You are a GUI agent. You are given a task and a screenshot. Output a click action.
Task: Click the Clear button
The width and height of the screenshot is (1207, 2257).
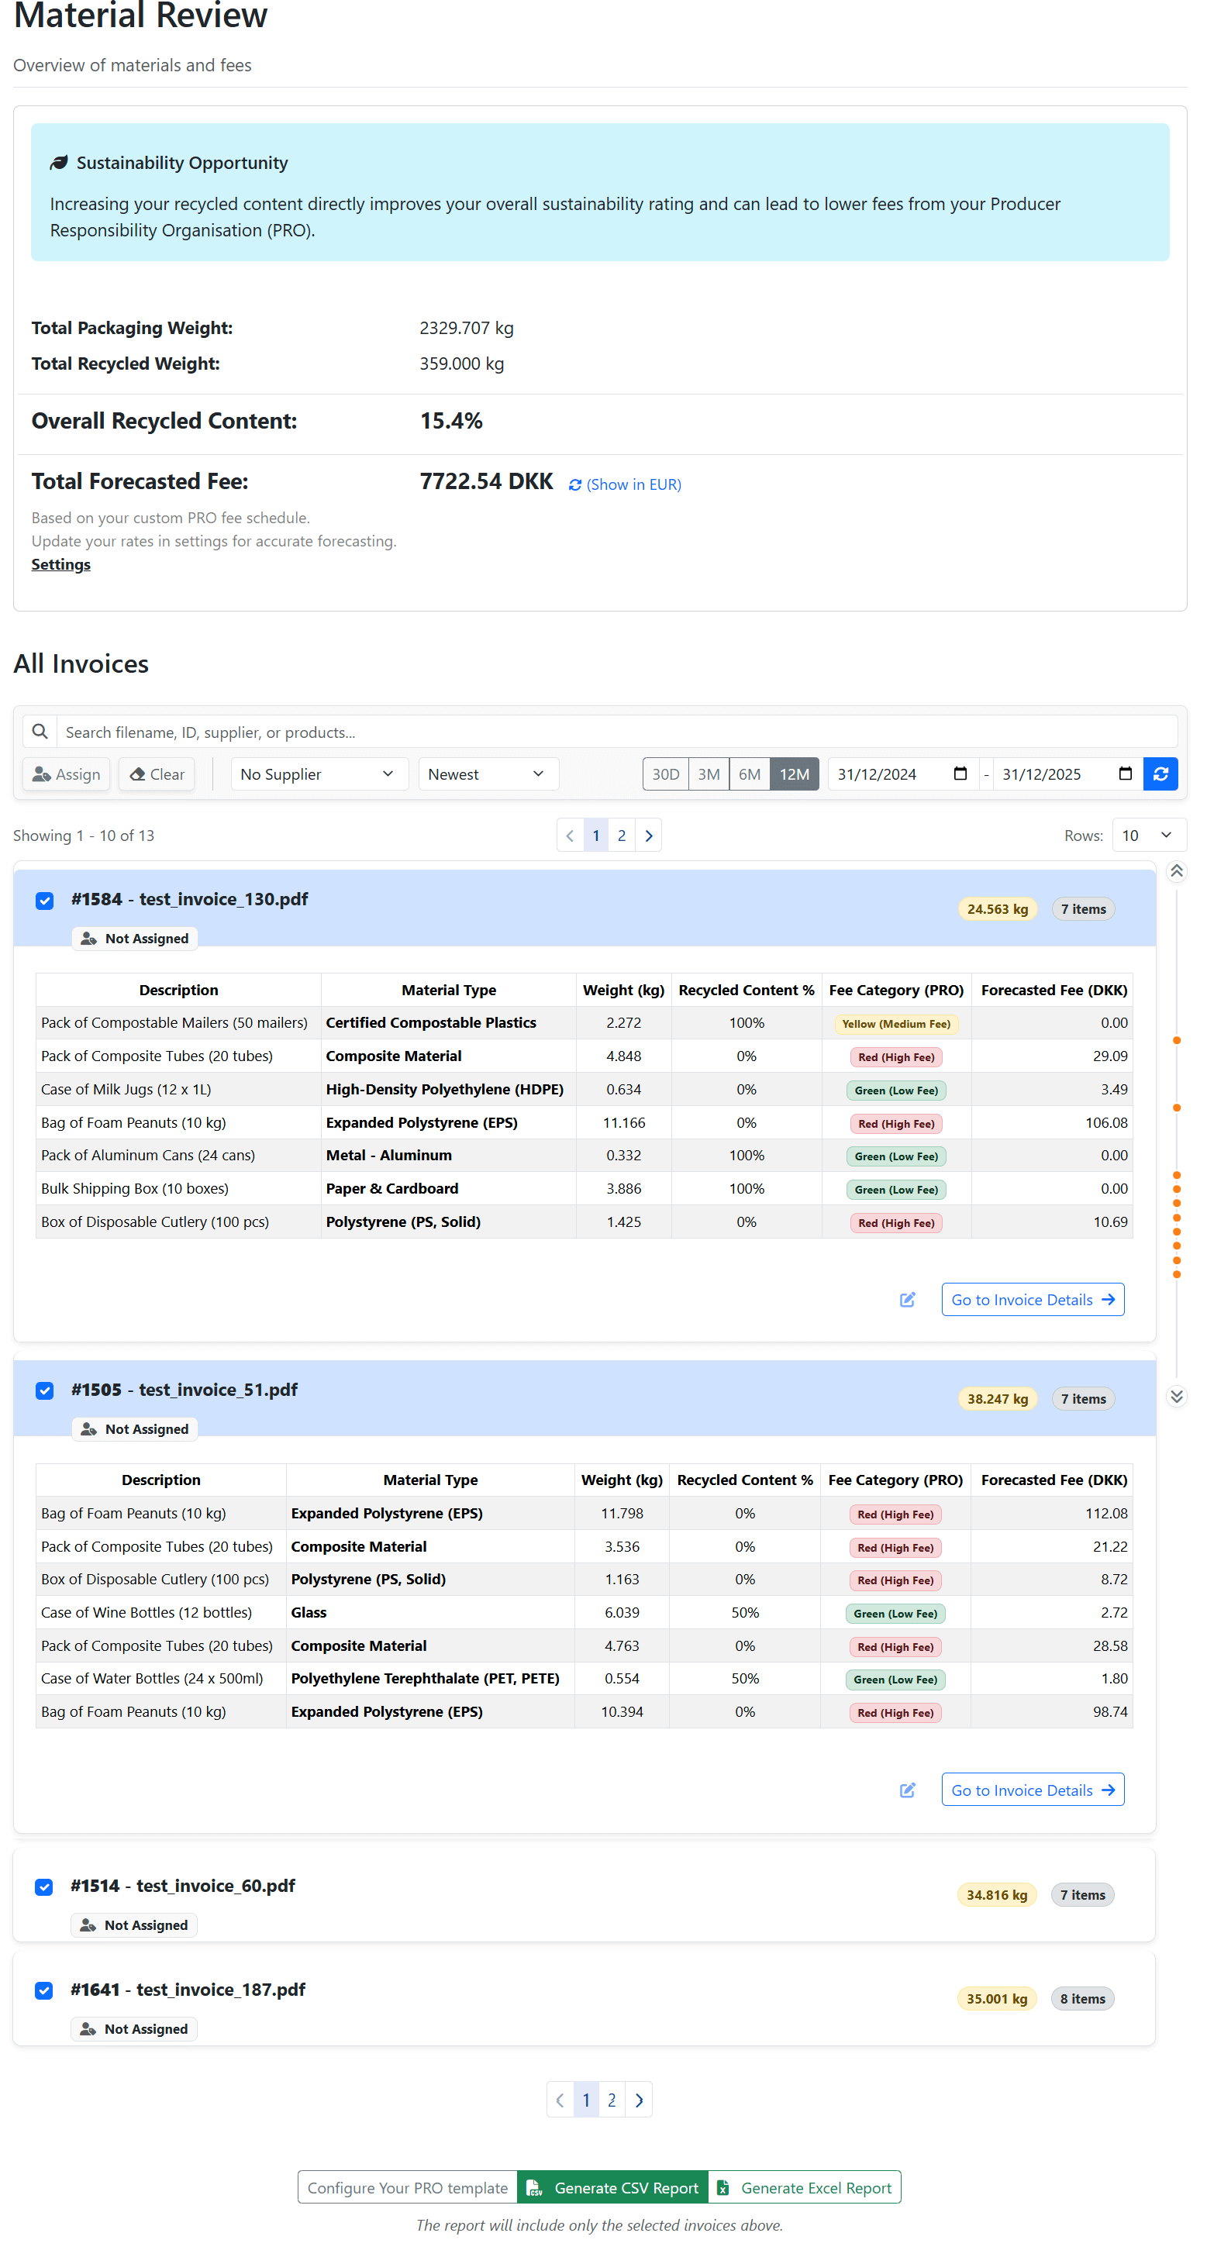[x=157, y=774]
